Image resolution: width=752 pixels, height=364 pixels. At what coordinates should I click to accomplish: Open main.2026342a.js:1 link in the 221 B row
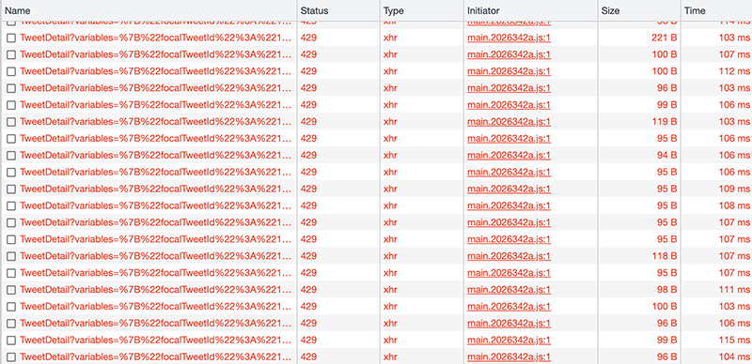(509, 38)
